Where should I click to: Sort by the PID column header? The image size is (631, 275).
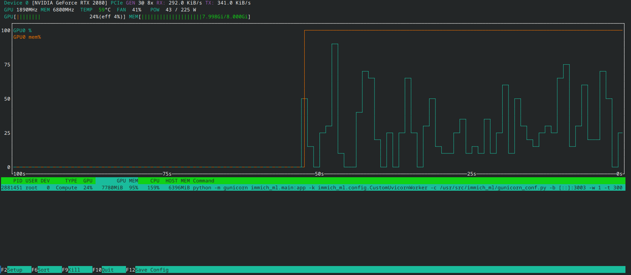(x=18, y=181)
